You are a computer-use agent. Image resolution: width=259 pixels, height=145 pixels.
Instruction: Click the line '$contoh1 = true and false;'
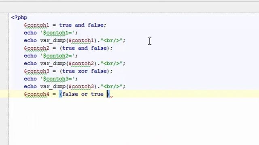coord(65,25)
